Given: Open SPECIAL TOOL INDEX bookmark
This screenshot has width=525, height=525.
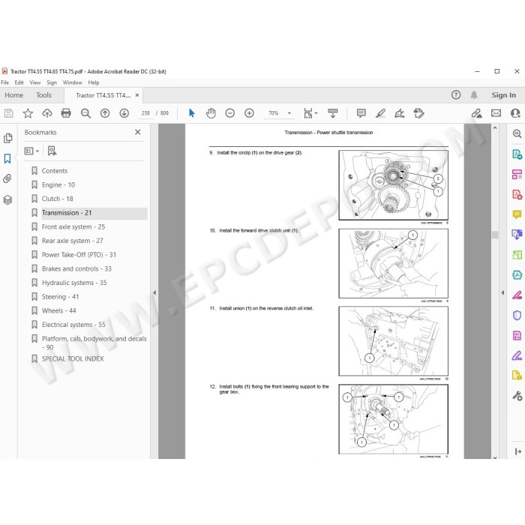Looking at the screenshot, I should (73, 359).
